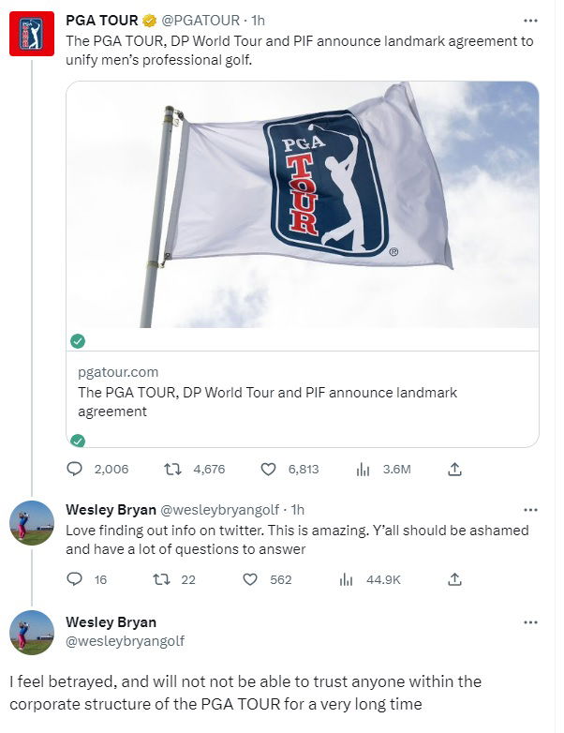Viewport: 564px width, 733px height.
Task: Open the PGA TOUR profile avatar
Action: 31,34
